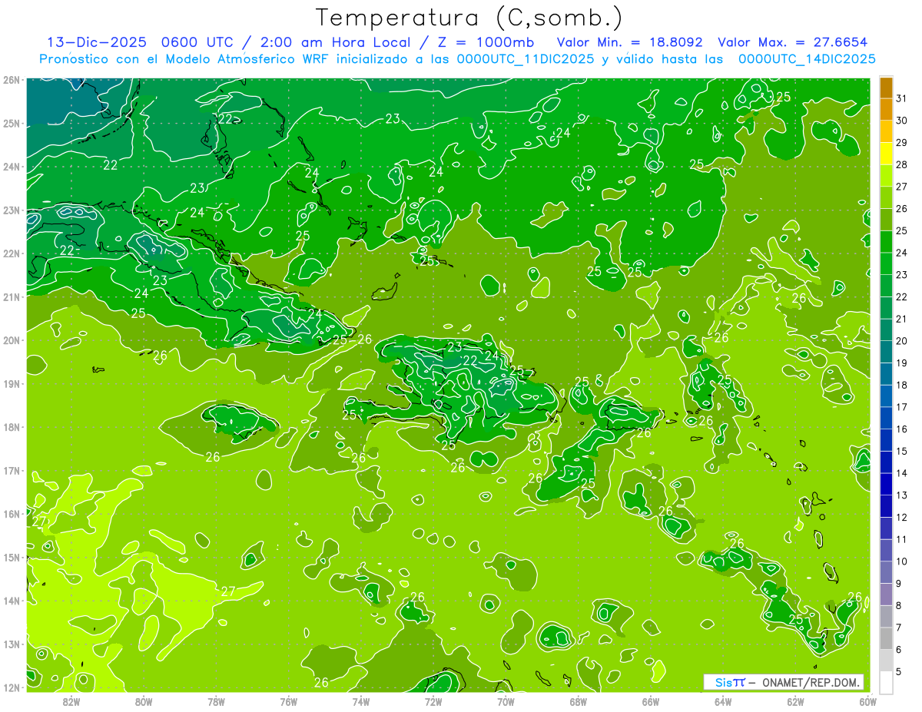Pick the blue legend swatch between 14 and 15
The height and width of the screenshot is (712, 922).
(886, 462)
